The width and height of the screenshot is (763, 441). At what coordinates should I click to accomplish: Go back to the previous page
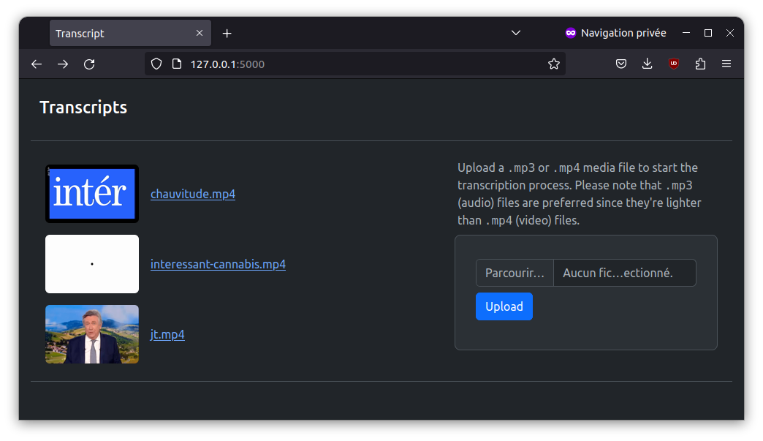click(37, 64)
